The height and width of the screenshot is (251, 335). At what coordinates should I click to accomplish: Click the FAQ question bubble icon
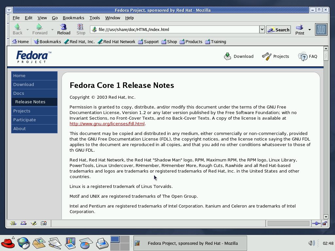tap(303, 56)
